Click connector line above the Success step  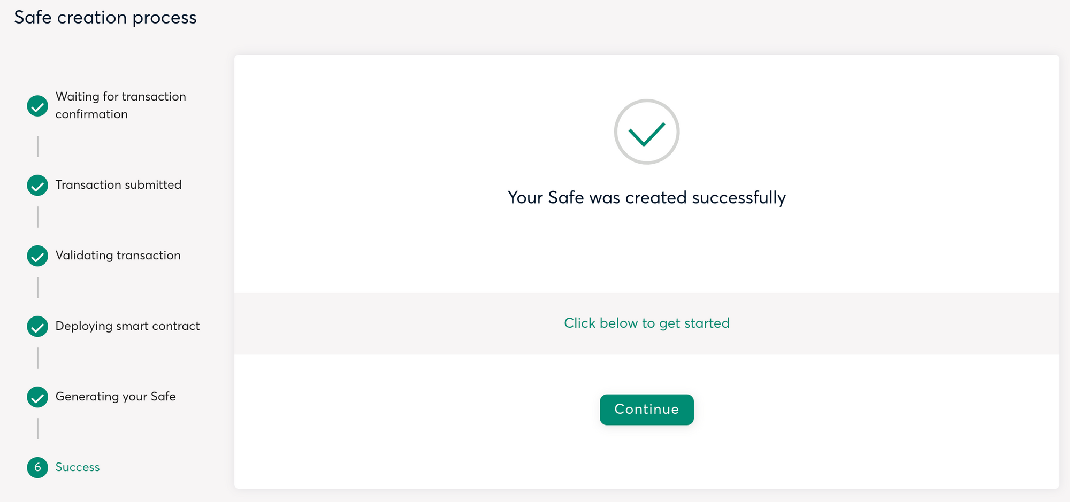tap(38, 429)
